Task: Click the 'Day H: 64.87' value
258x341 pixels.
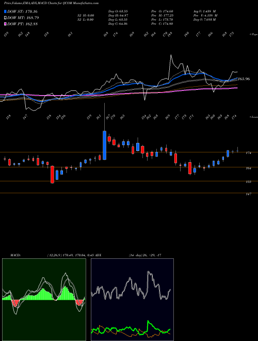Action: click(x=118, y=16)
